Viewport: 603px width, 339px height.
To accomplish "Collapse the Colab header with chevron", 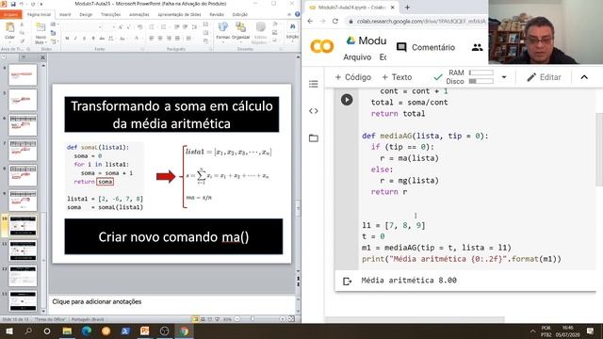I will click(584, 77).
